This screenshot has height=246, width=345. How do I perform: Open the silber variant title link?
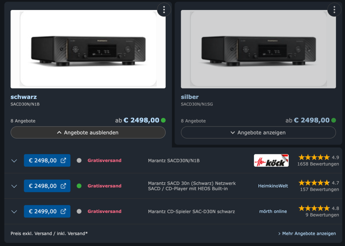click(x=190, y=97)
